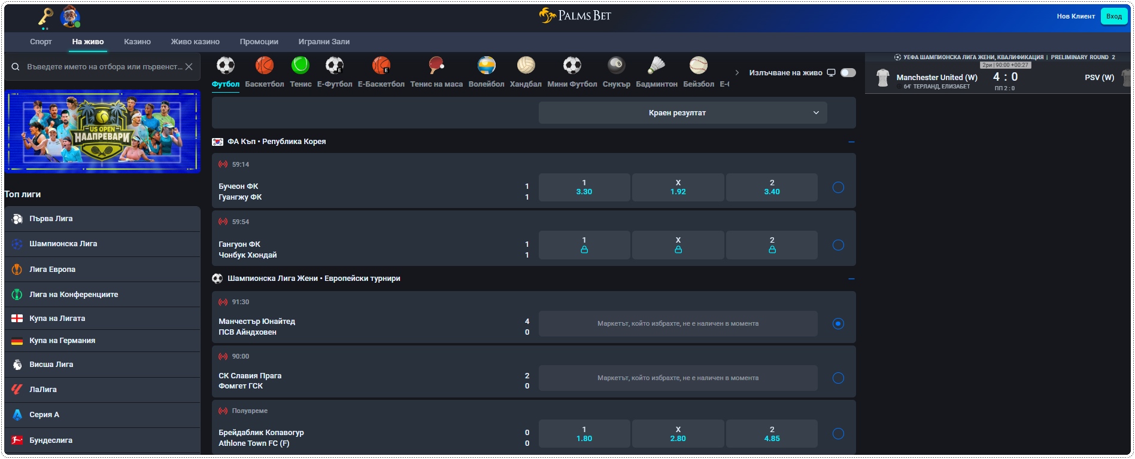Click the Вход login button
This screenshot has width=1135, height=459.
(1114, 16)
